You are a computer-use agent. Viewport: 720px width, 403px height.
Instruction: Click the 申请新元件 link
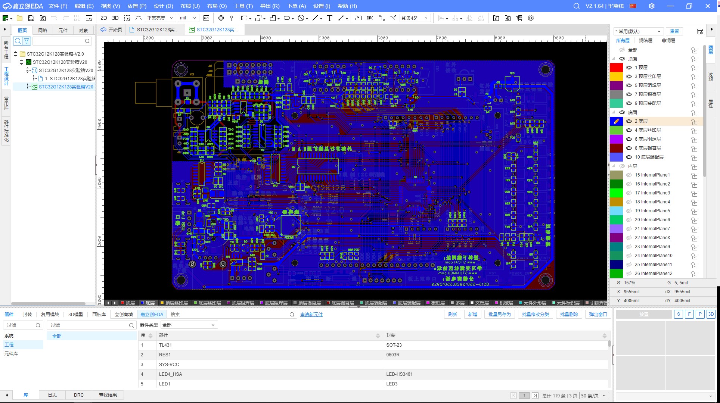311,315
